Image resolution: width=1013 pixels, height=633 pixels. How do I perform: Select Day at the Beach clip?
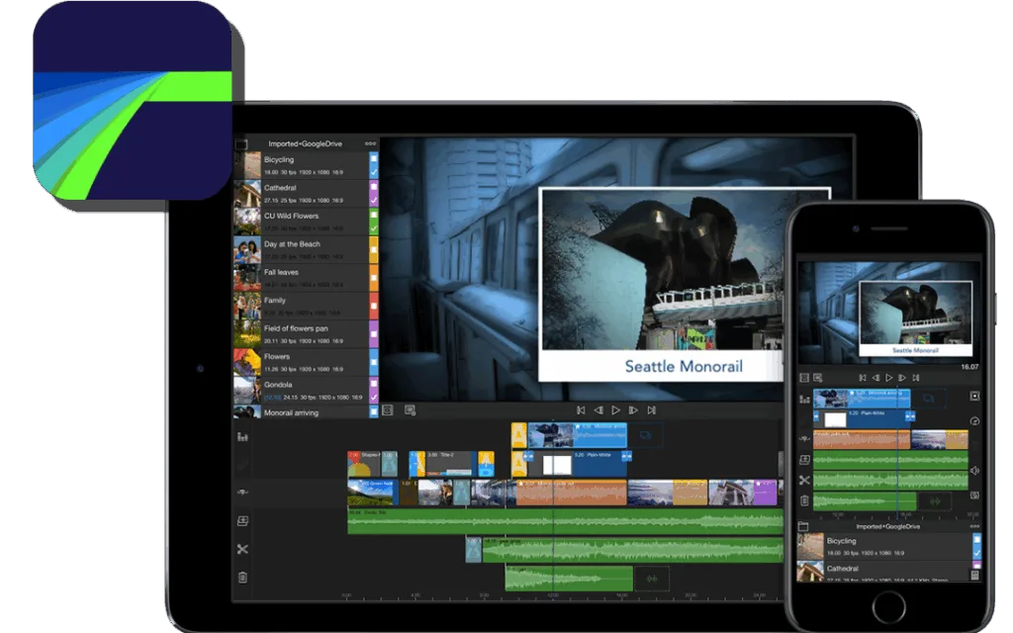(x=306, y=250)
